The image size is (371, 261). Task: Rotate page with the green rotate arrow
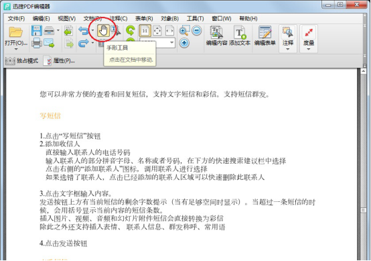(131, 30)
